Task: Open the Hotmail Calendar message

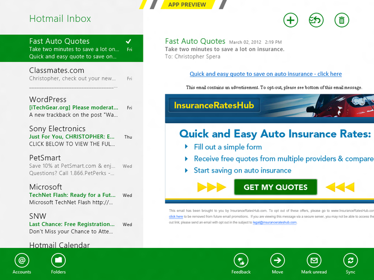Action: (71, 244)
